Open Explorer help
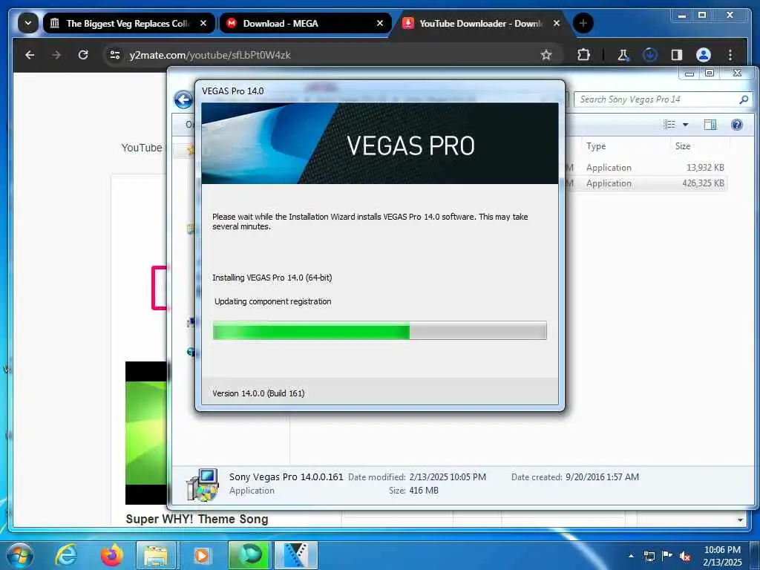The width and height of the screenshot is (760, 570). point(737,125)
